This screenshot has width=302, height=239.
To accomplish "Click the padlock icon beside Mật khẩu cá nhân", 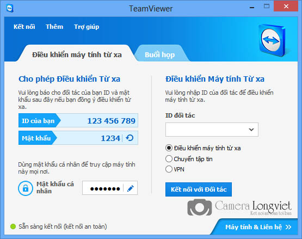I will 26,188.
